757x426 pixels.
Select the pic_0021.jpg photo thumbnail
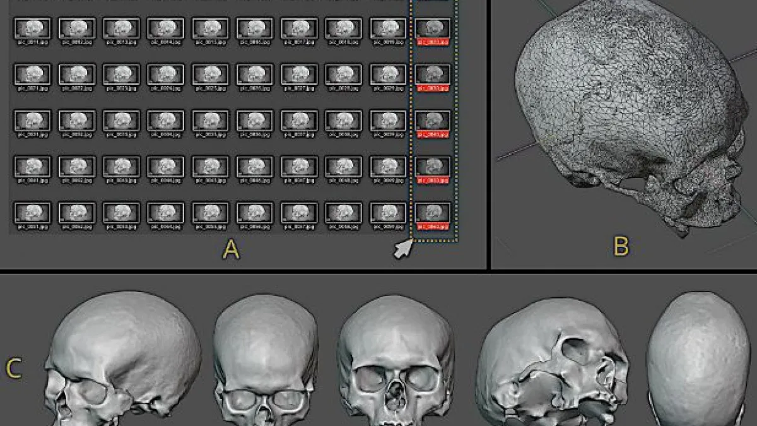[x=32, y=74]
